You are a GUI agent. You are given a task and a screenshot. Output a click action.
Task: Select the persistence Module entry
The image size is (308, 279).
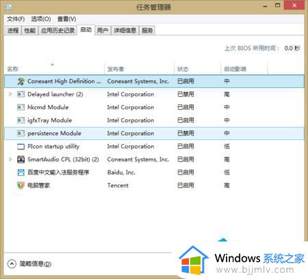point(54,133)
